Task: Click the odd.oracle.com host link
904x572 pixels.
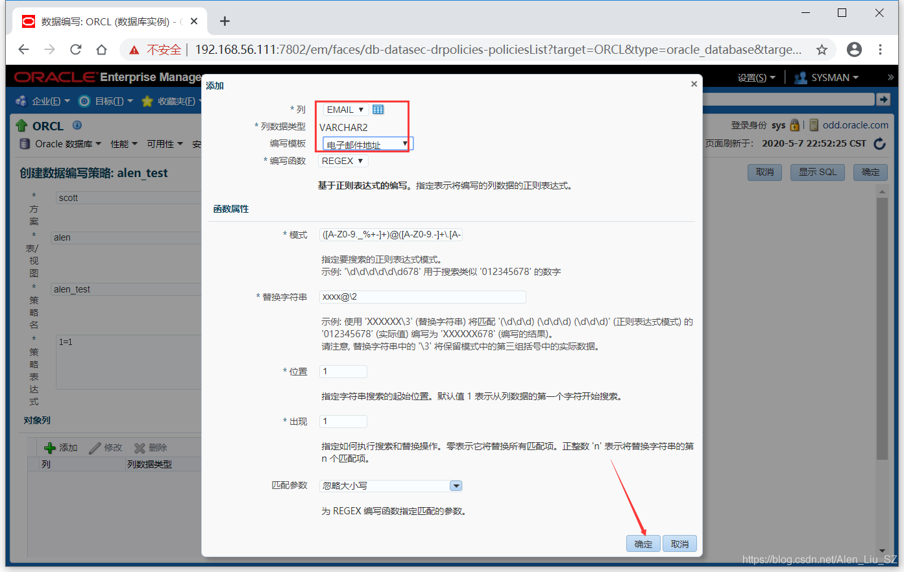Action: 855,125
